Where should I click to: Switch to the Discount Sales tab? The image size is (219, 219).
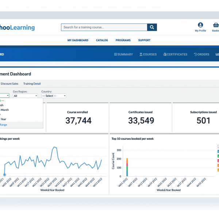[9, 84]
